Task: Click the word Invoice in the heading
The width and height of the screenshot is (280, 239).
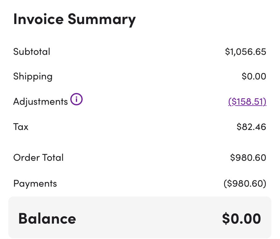Action: click(39, 19)
